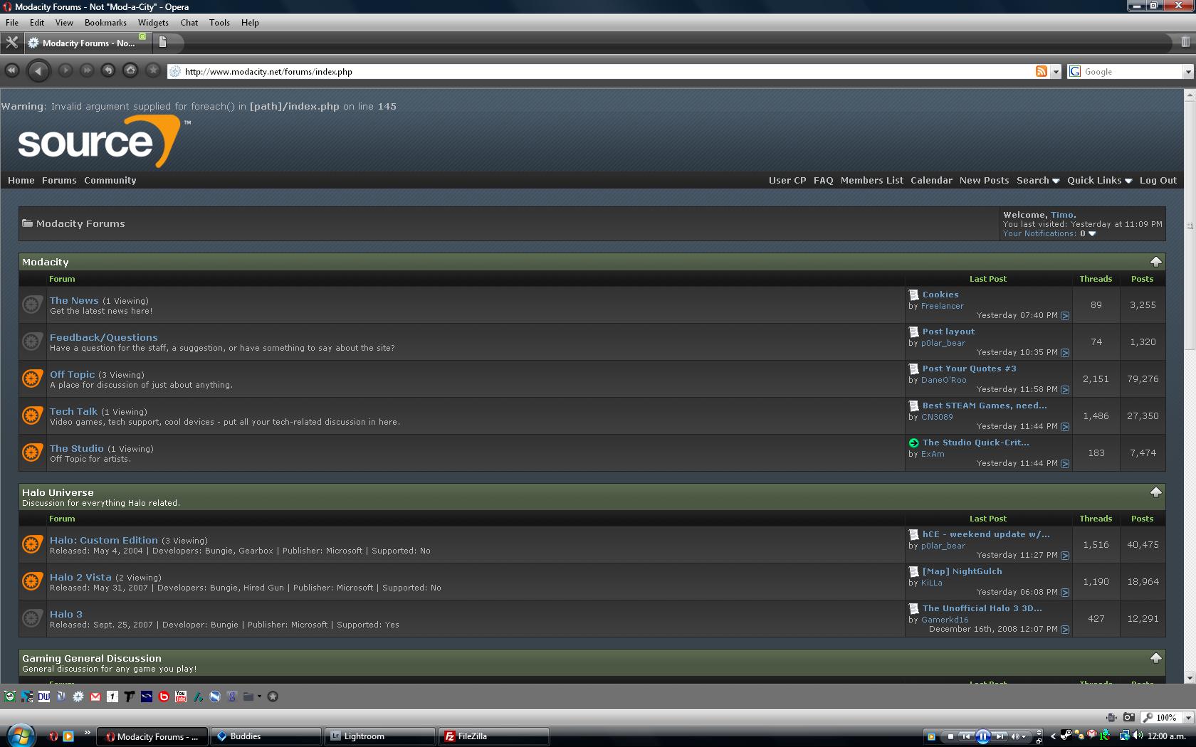Open the Gmail bookmark in personal bar
This screenshot has width=1196, height=747.
[95, 696]
